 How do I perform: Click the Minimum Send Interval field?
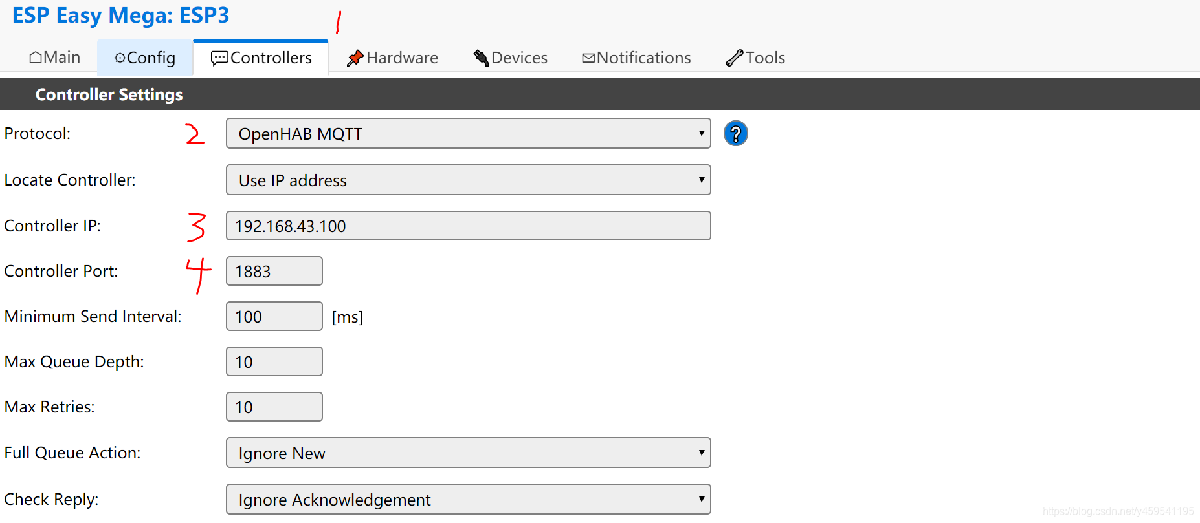274,316
